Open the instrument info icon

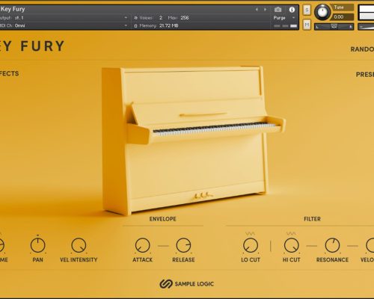(x=292, y=10)
